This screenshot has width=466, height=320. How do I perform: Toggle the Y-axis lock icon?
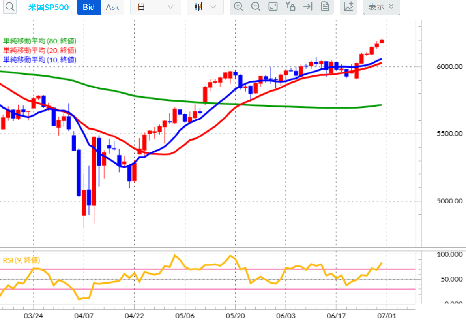click(x=290, y=7)
